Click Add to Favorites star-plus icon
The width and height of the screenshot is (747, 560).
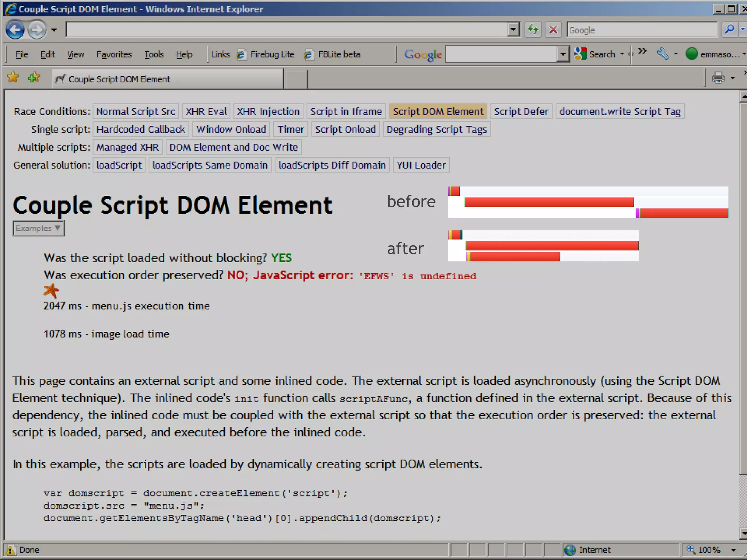pyautogui.click(x=34, y=78)
